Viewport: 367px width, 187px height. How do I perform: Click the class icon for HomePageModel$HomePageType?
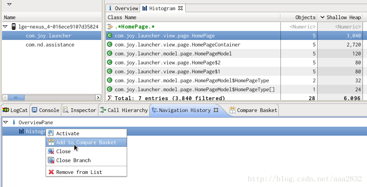pos(109,80)
